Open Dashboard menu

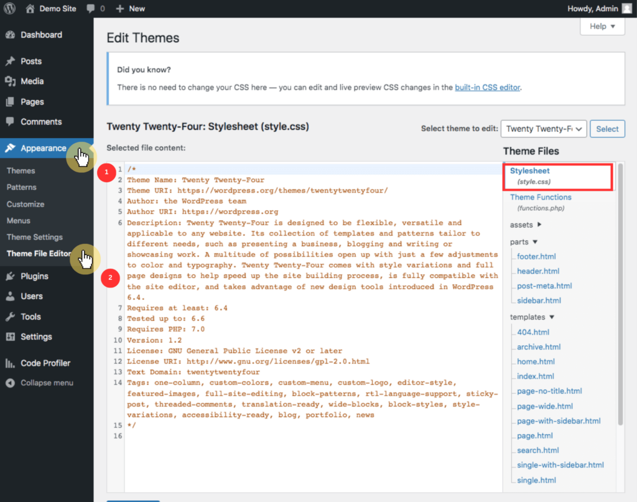tap(42, 35)
